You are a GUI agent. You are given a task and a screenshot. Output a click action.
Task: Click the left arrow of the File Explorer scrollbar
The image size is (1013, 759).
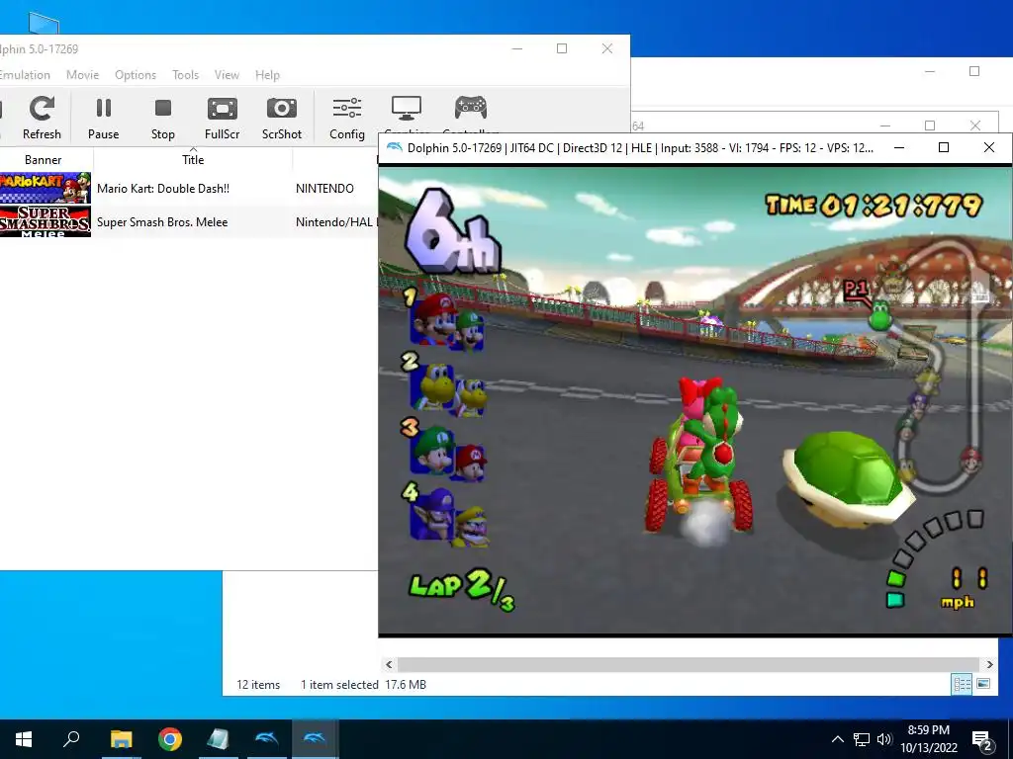pyautogui.click(x=389, y=664)
